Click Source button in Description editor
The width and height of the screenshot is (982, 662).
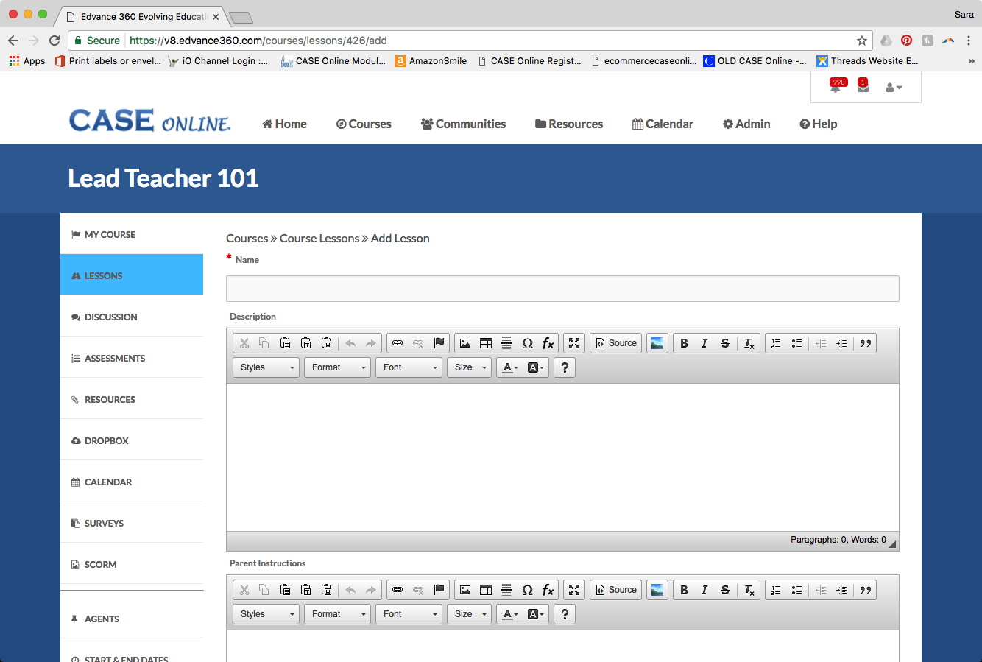pos(616,343)
